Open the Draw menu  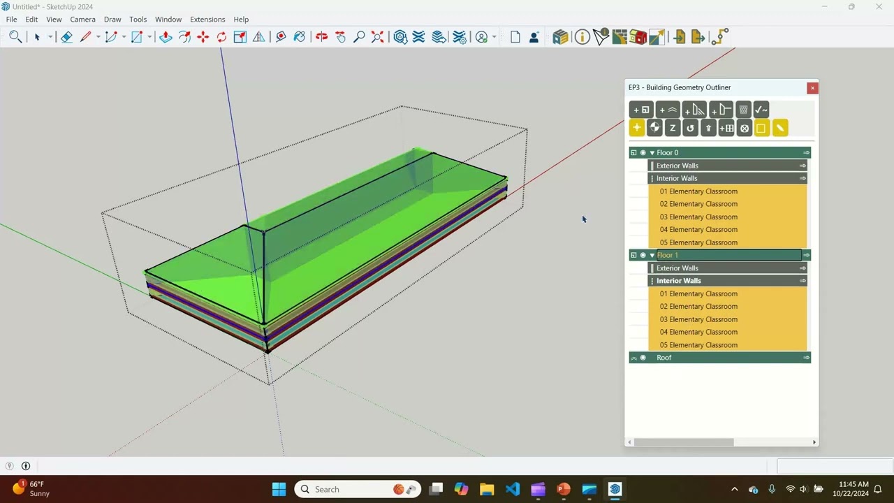(x=112, y=20)
